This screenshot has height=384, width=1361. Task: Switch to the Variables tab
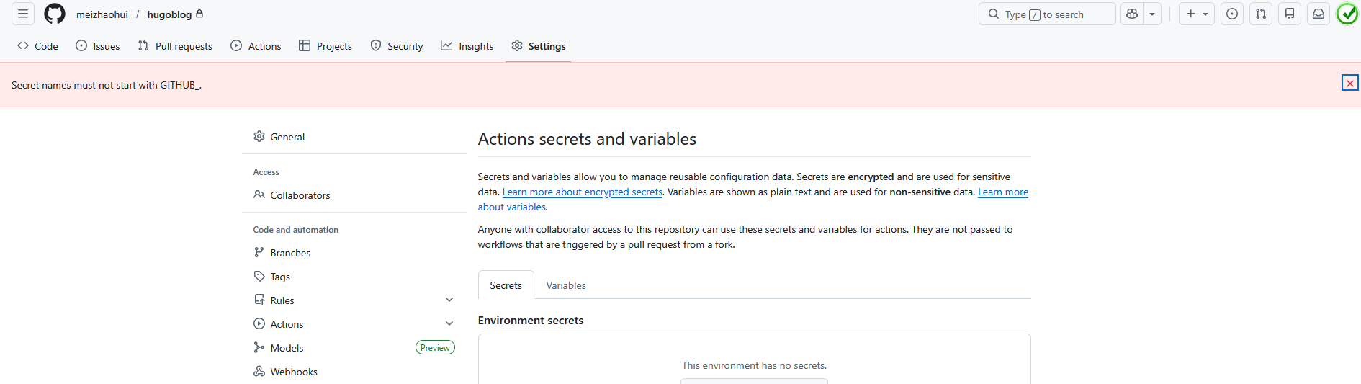[566, 285]
